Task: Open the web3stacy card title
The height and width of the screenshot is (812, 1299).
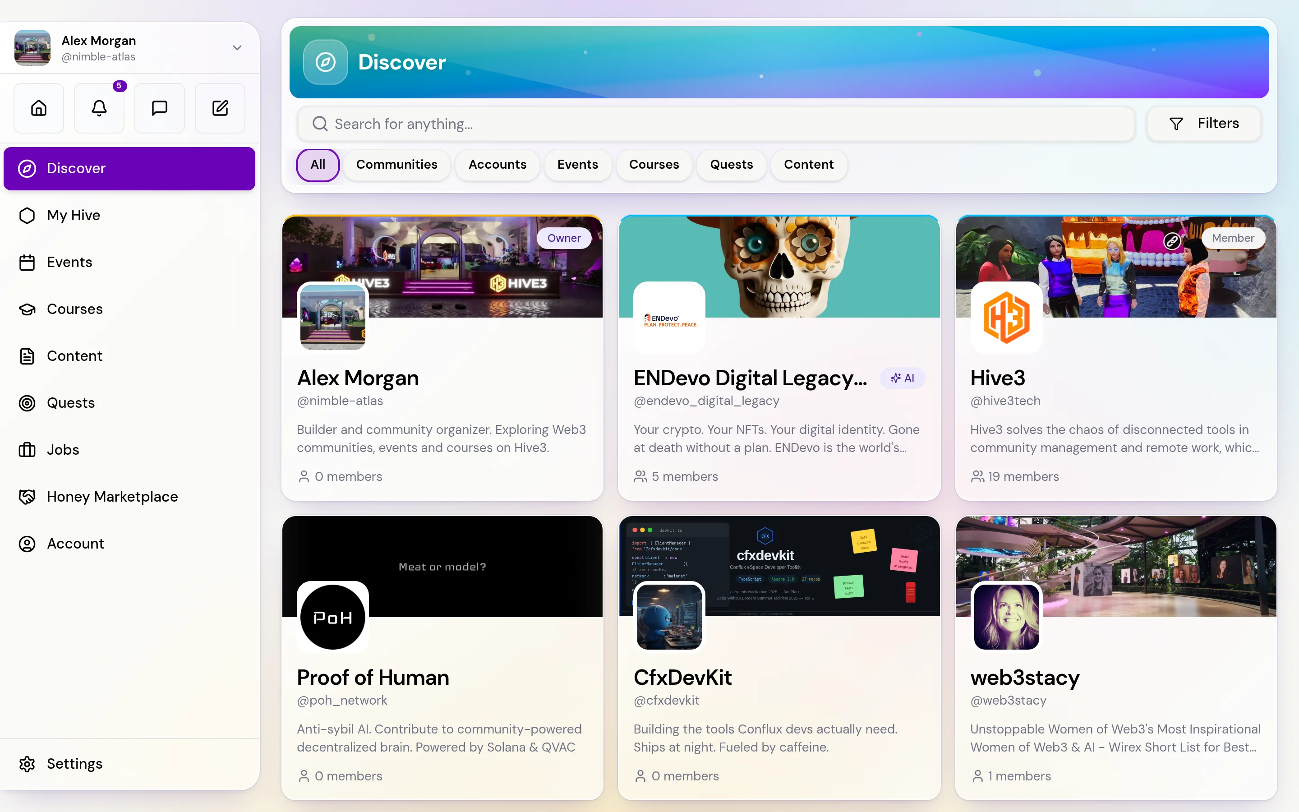Action: 1025,678
